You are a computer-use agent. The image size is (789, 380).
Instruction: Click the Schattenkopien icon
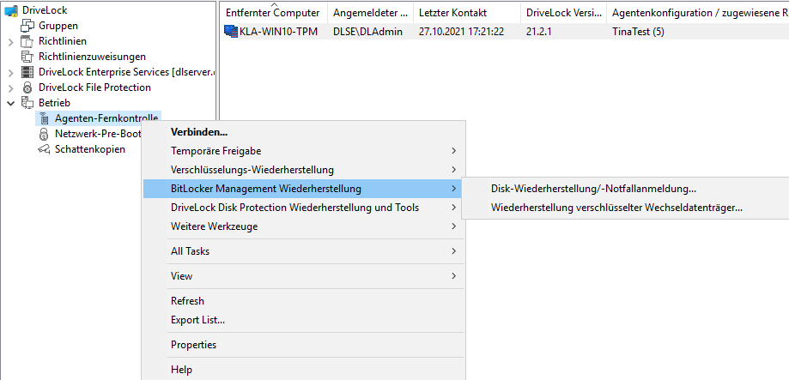[44, 149]
